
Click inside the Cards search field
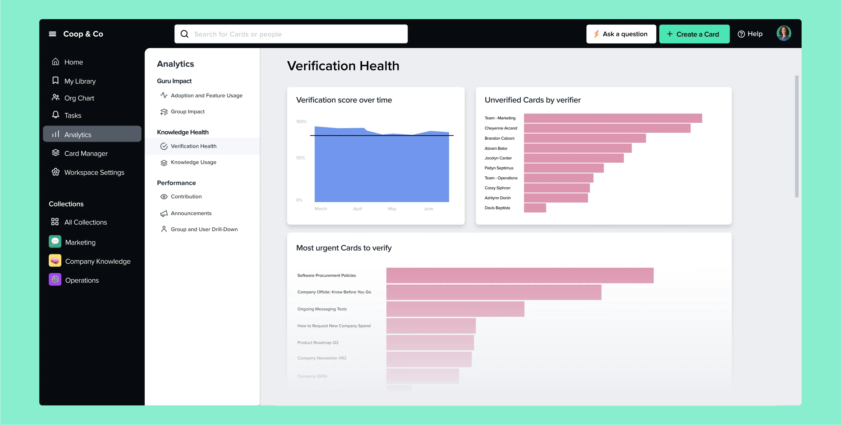[294, 34]
